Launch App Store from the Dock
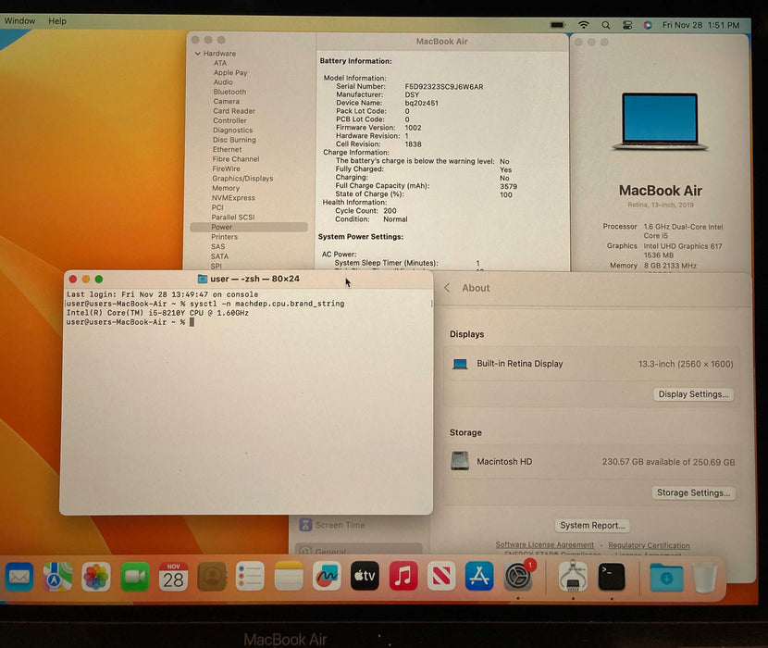 (479, 576)
